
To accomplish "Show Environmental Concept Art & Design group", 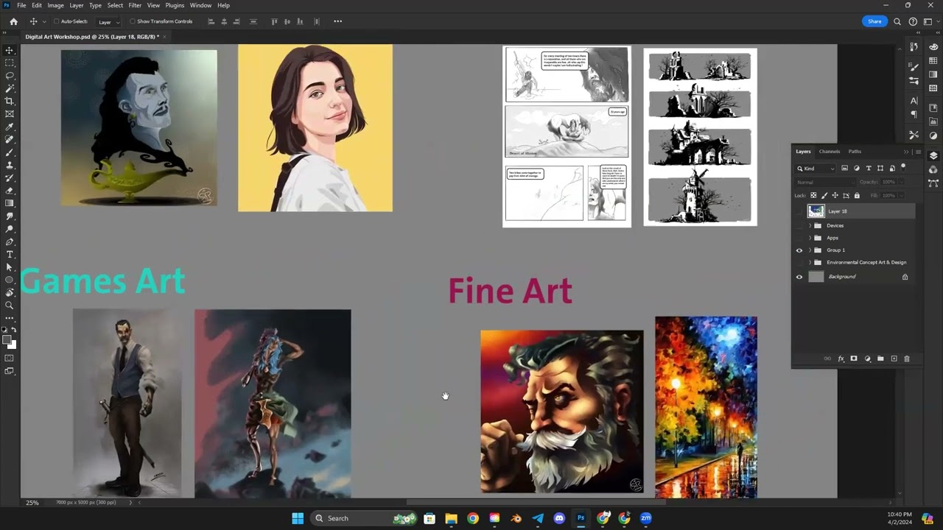I will [799, 262].
